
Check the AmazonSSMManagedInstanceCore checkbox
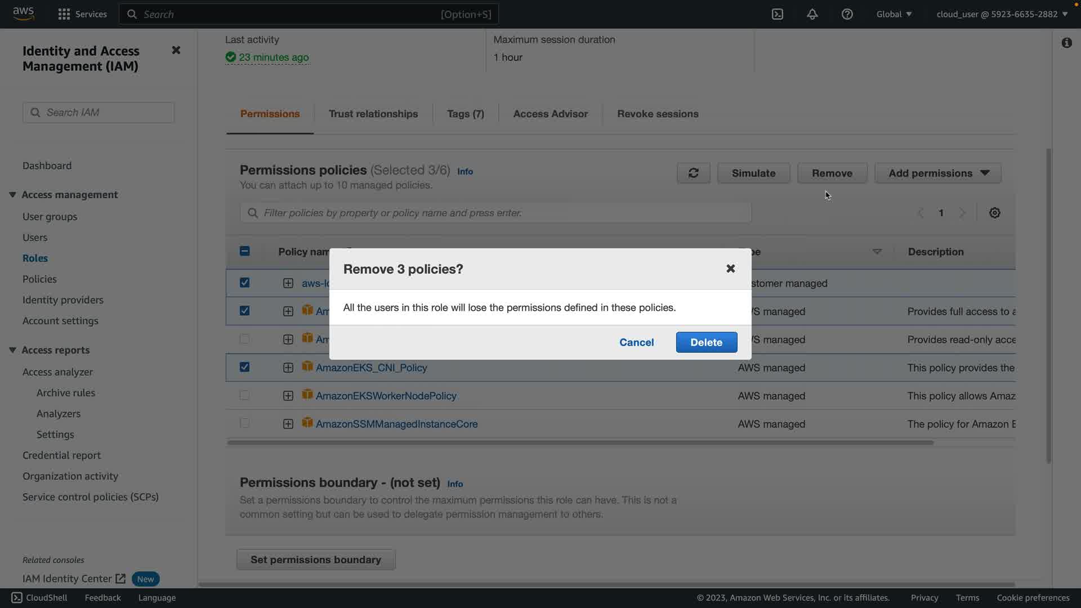244,423
